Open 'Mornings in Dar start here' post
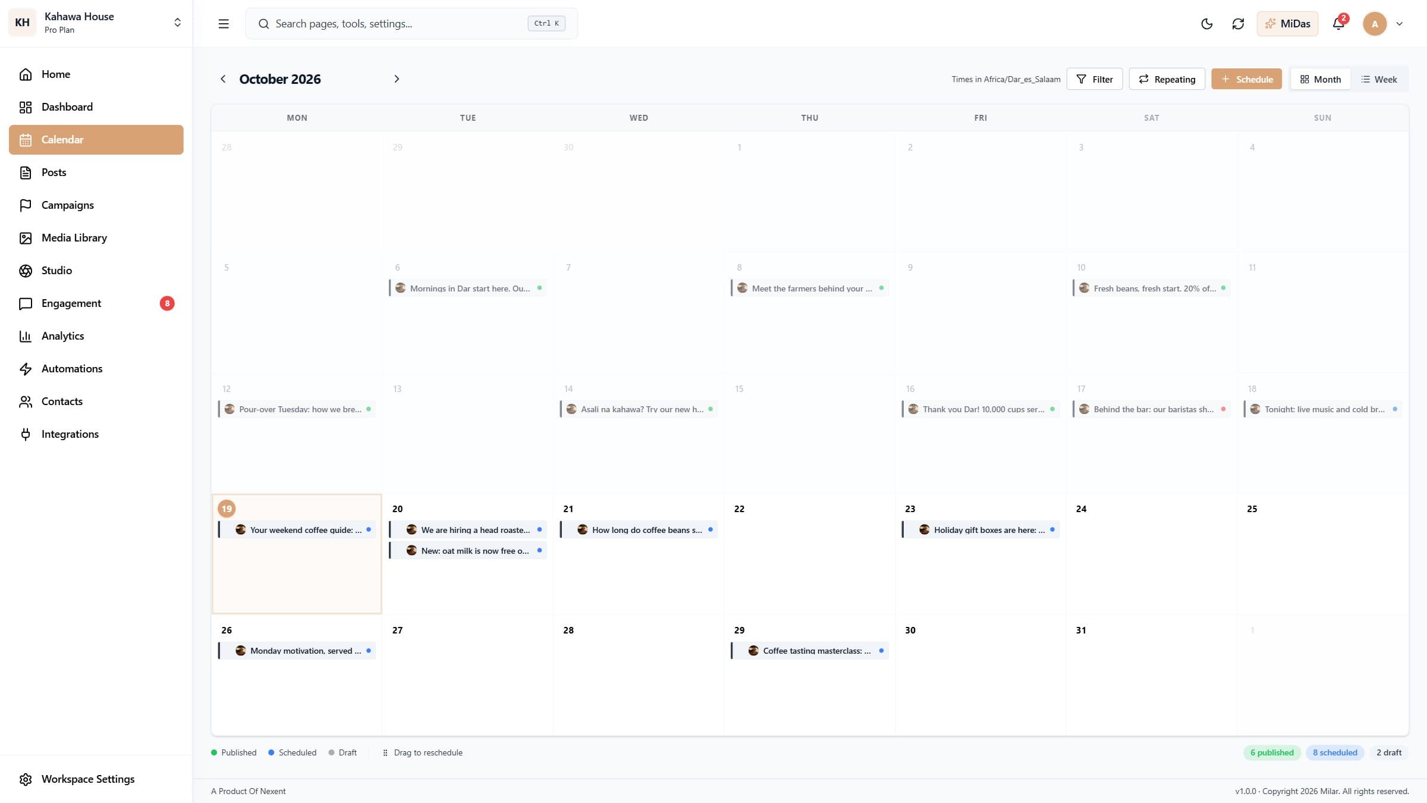Screen dimensions: 1427x803 [x=468, y=288]
